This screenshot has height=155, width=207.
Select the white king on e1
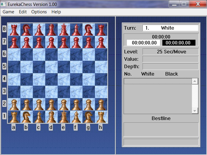click(x=64, y=117)
